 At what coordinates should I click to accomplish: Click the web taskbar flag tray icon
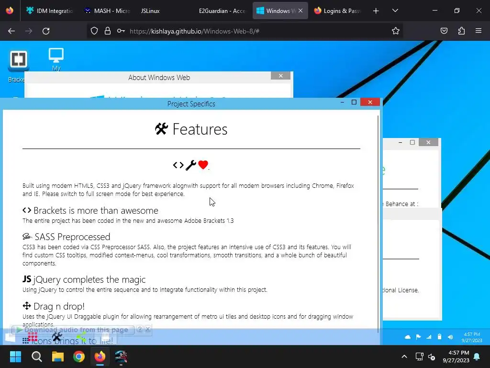418,337
